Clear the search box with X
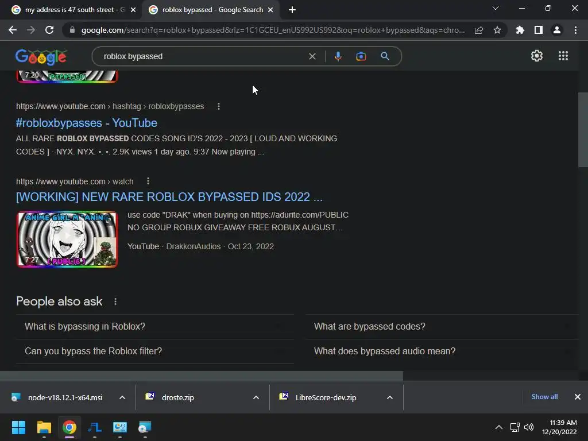This screenshot has height=441, width=588. [x=312, y=56]
